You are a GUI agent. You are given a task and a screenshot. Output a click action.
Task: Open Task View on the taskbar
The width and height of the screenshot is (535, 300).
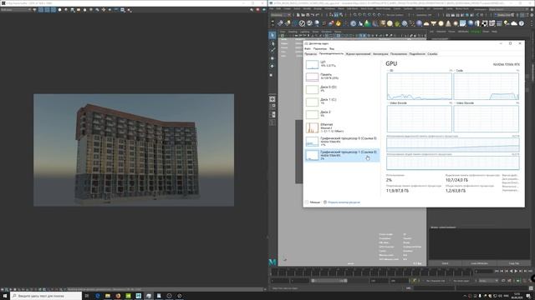[x=87, y=296]
